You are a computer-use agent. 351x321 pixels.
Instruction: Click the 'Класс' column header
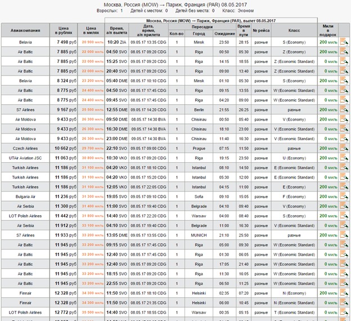click(x=294, y=30)
